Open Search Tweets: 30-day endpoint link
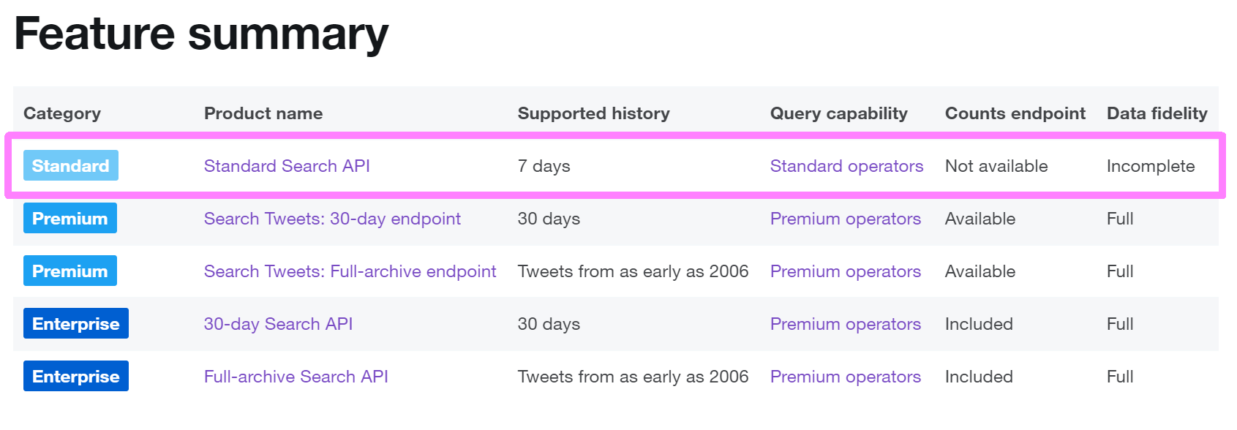This screenshot has height=430, width=1237. point(332,219)
